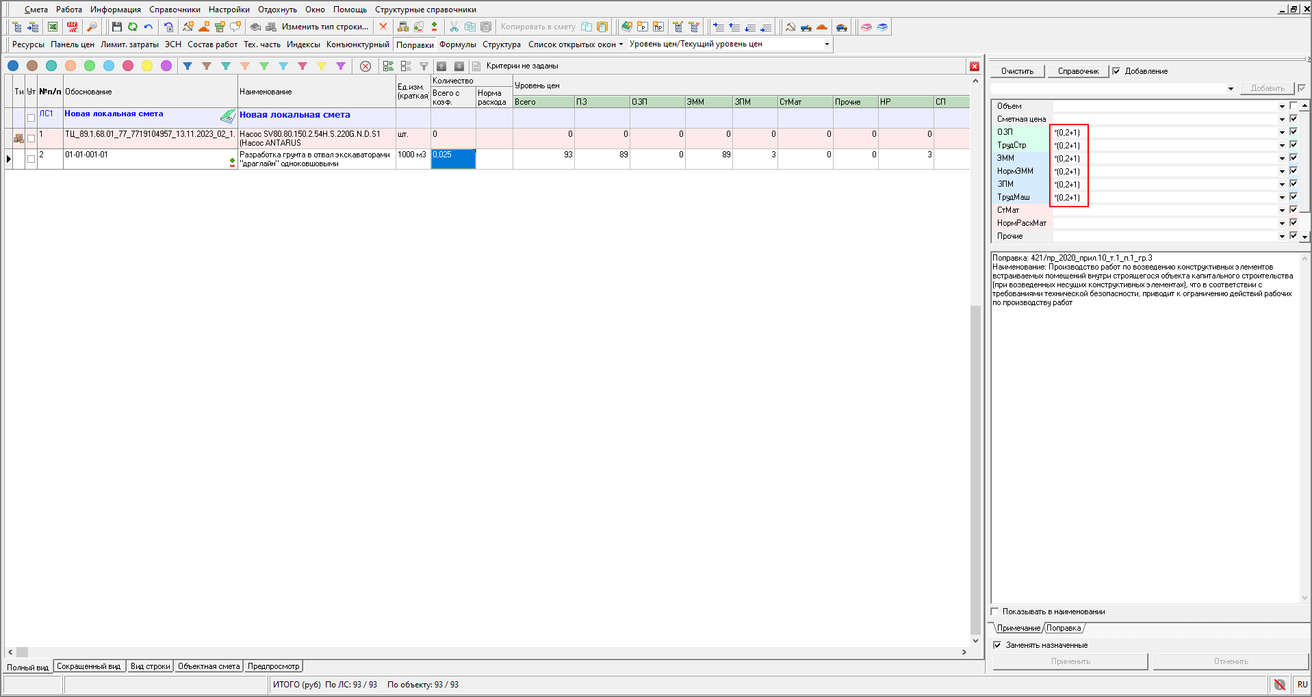Open Уровень цен/Текущий уровень цен dropdown

827,44
